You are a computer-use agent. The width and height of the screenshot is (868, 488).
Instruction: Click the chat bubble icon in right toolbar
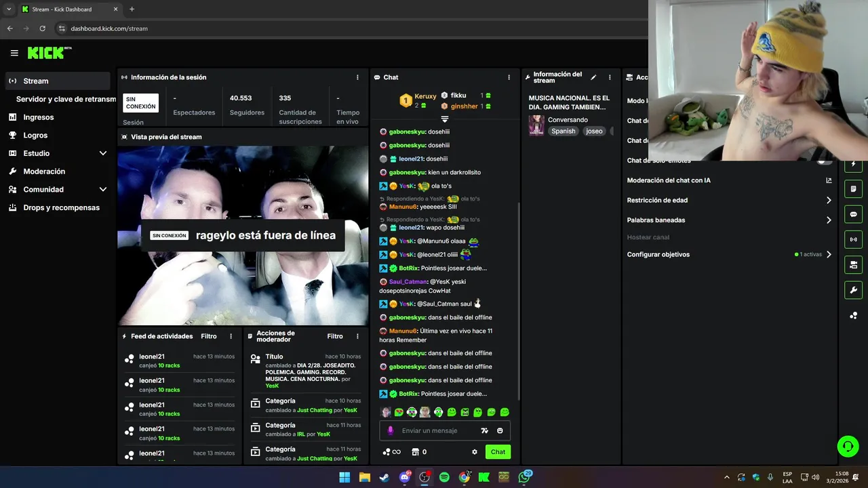coord(853,214)
